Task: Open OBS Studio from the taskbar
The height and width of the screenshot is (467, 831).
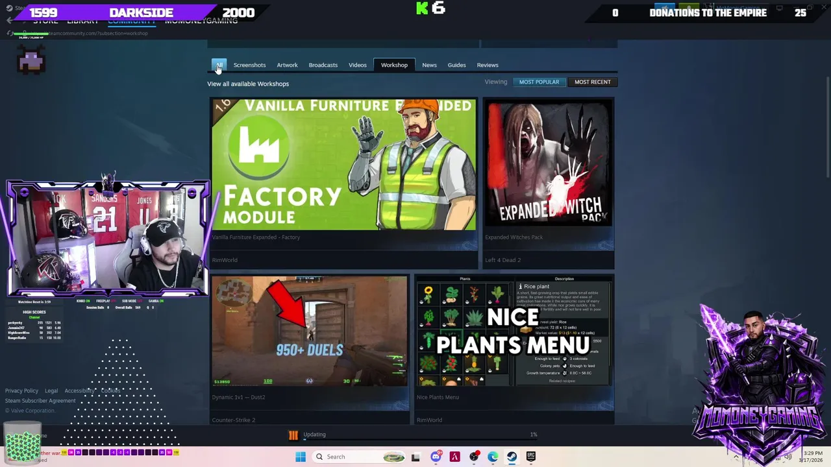Action: [475, 457]
